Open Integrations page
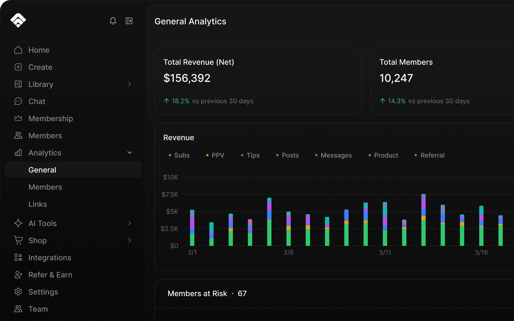514x321 pixels. (x=73, y=258)
